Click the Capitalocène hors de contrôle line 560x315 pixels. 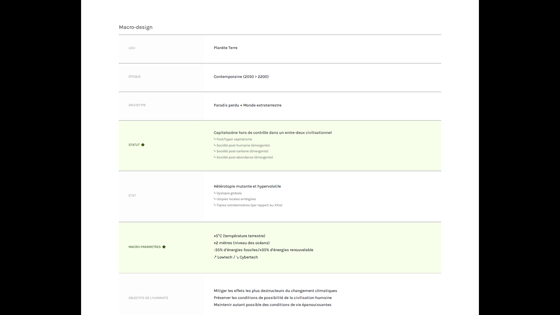click(x=272, y=132)
